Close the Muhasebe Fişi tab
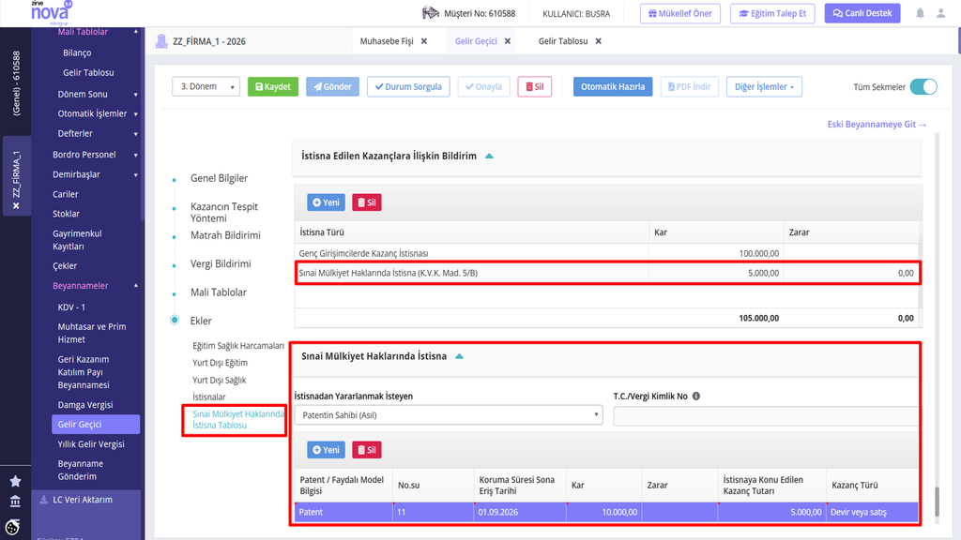 [x=424, y=41]
